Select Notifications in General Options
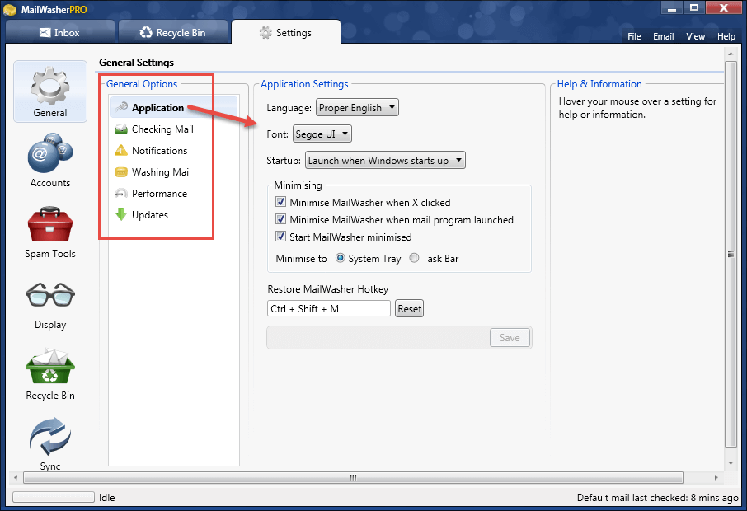Image resolution: width=747 pixels, height=511 pixels. click(173, 151)
